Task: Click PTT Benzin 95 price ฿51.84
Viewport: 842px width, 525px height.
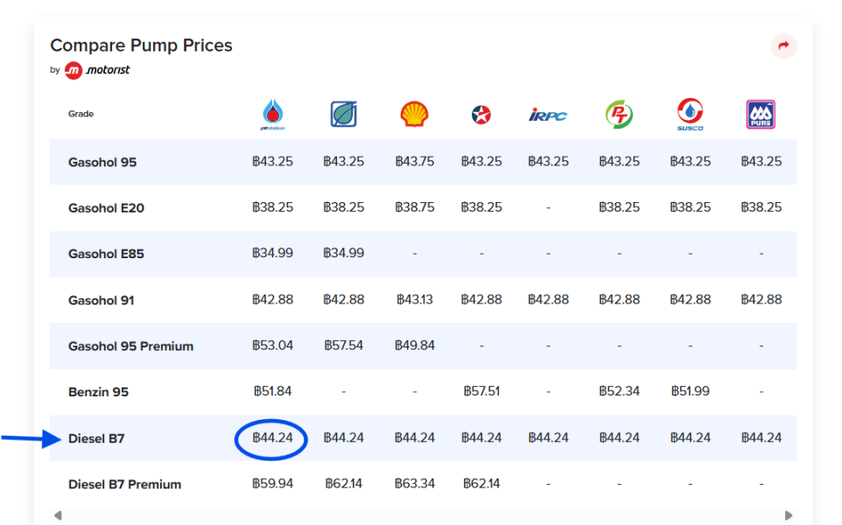Action: pos(273,391)
